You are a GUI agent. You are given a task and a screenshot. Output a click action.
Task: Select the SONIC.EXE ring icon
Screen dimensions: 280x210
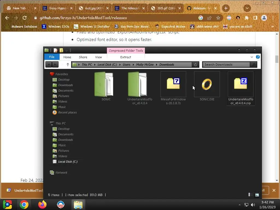pos(207,84)
